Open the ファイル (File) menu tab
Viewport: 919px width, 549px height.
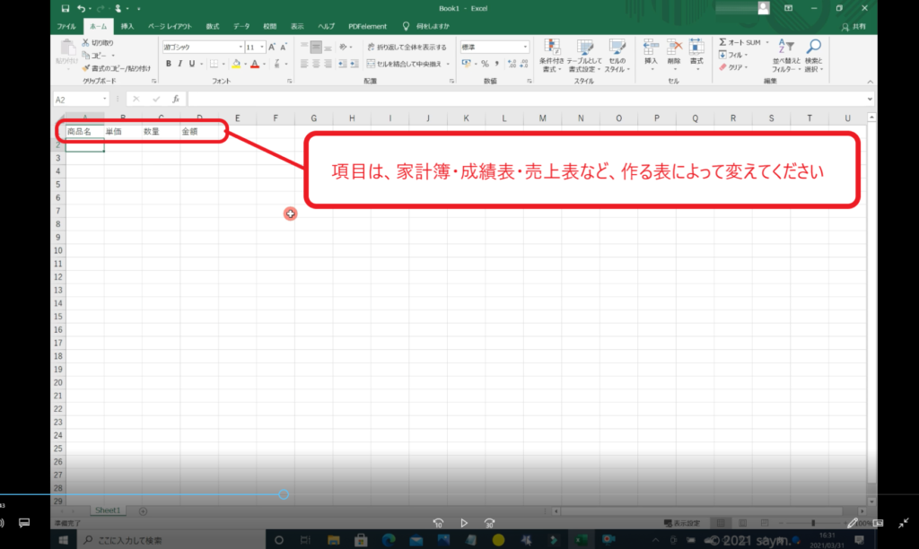tap(66, 27)
